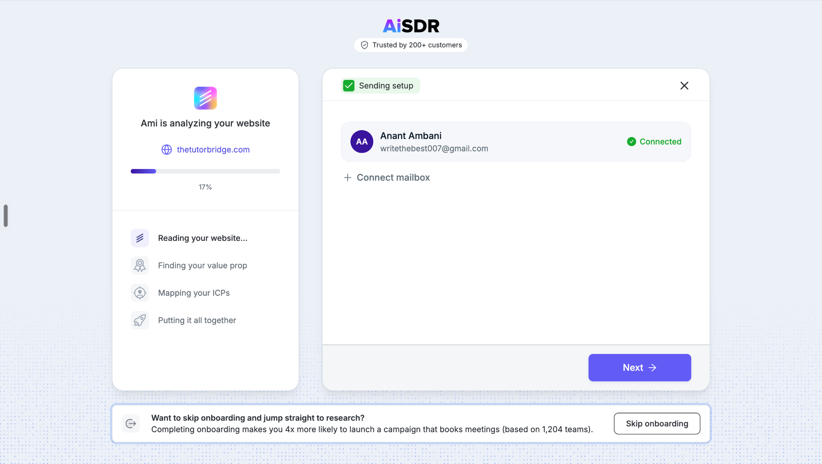Click the Want to skip onboarding question text
This screenshot has width=822, height=464.
pos(258,418)
